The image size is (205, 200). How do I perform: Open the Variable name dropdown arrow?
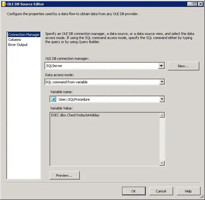pos(162,99)
